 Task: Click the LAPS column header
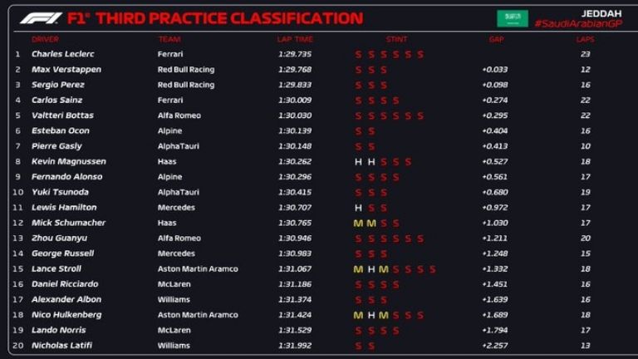(585, 39)
